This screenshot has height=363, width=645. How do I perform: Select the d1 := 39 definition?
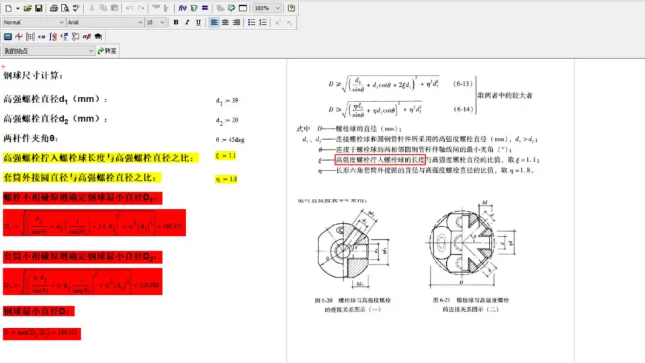pyautogui.click(x=227, y=101)
